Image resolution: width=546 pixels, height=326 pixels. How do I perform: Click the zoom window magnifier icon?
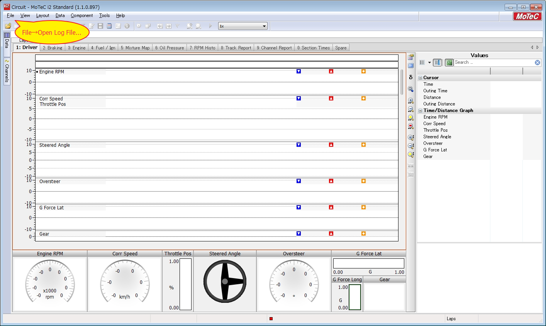[411, 89]
